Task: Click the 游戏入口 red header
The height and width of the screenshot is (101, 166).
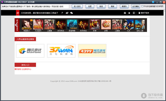Action: (x=25, y=65)
